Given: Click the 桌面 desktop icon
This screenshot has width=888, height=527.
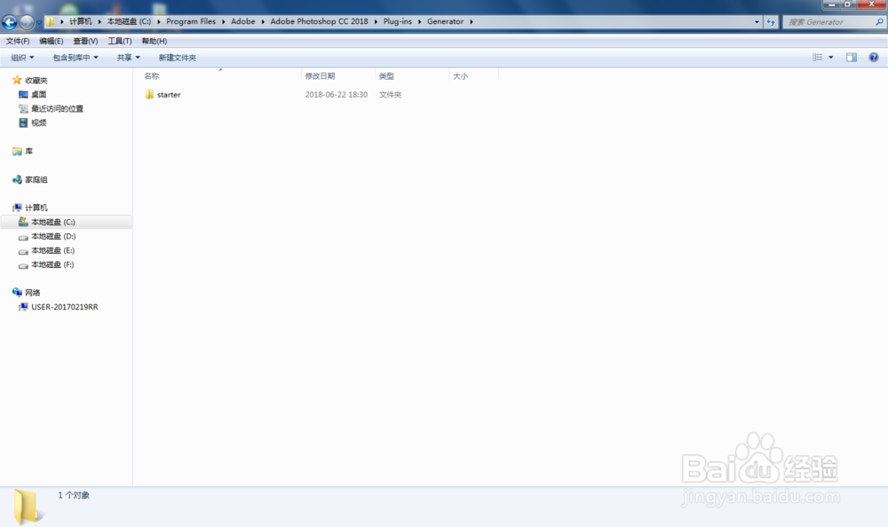Looking at the screenshot, I should [x=23, y=95].
